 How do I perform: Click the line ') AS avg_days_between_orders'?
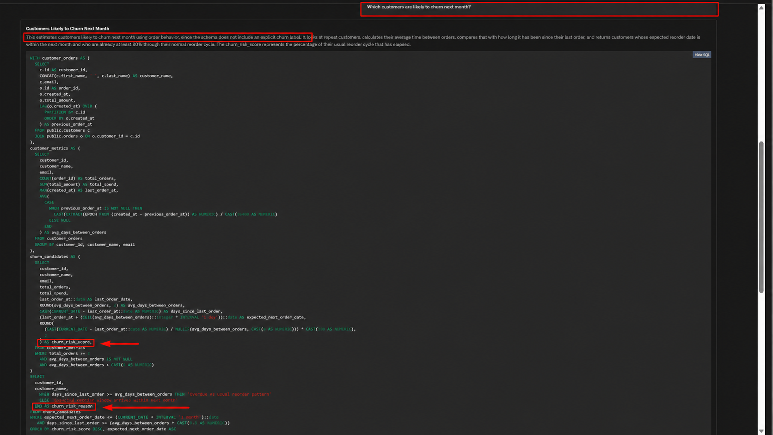73,233
